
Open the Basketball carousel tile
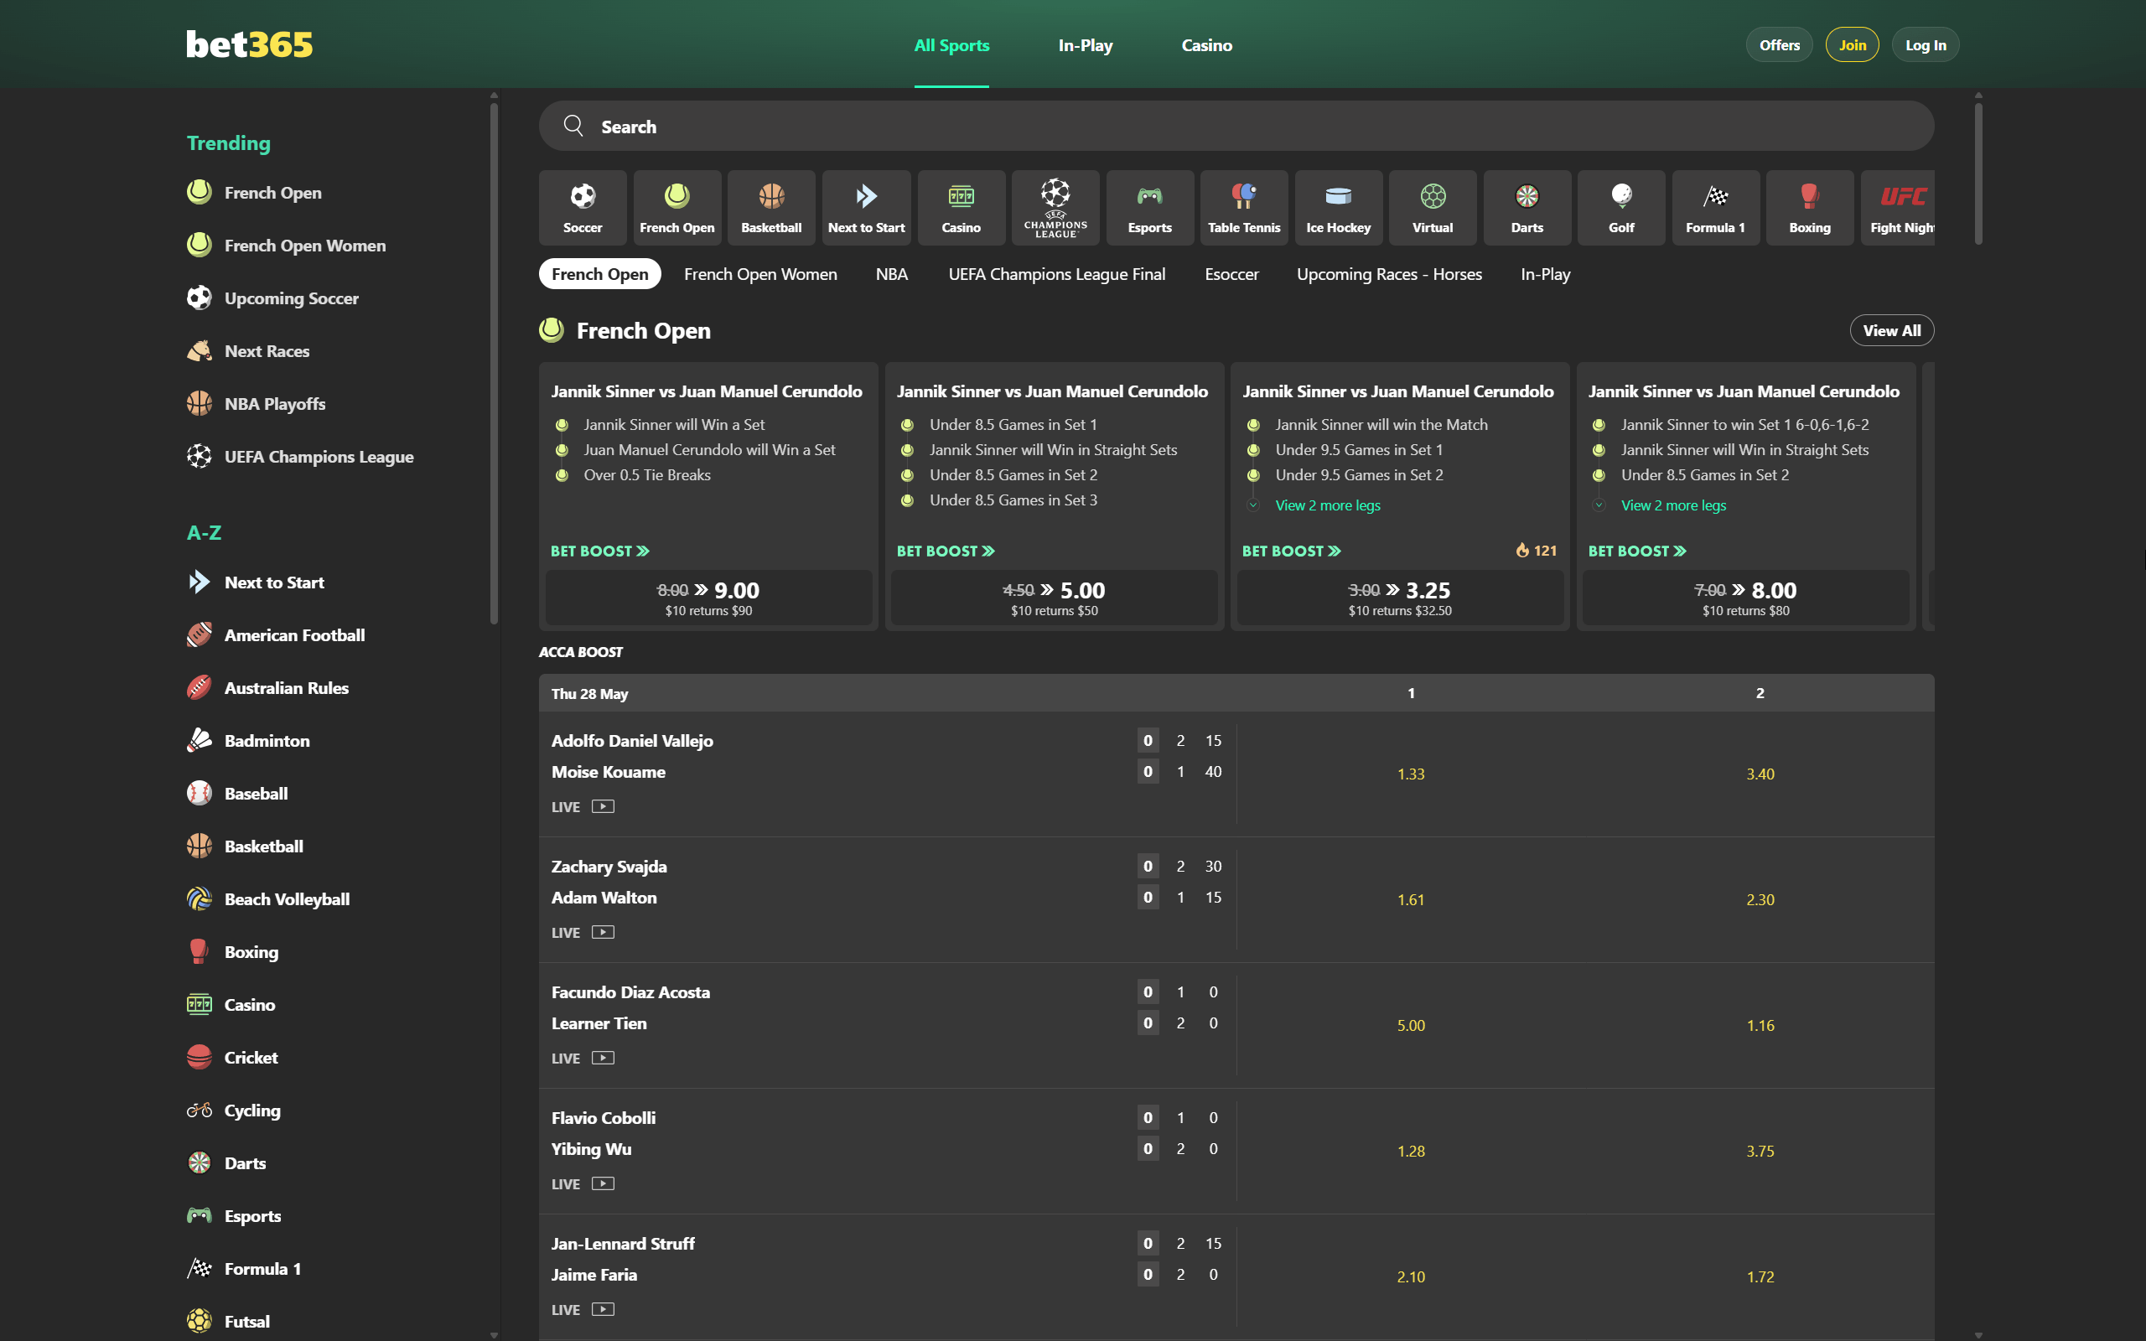pyautogui.click(x=771, y=208)
